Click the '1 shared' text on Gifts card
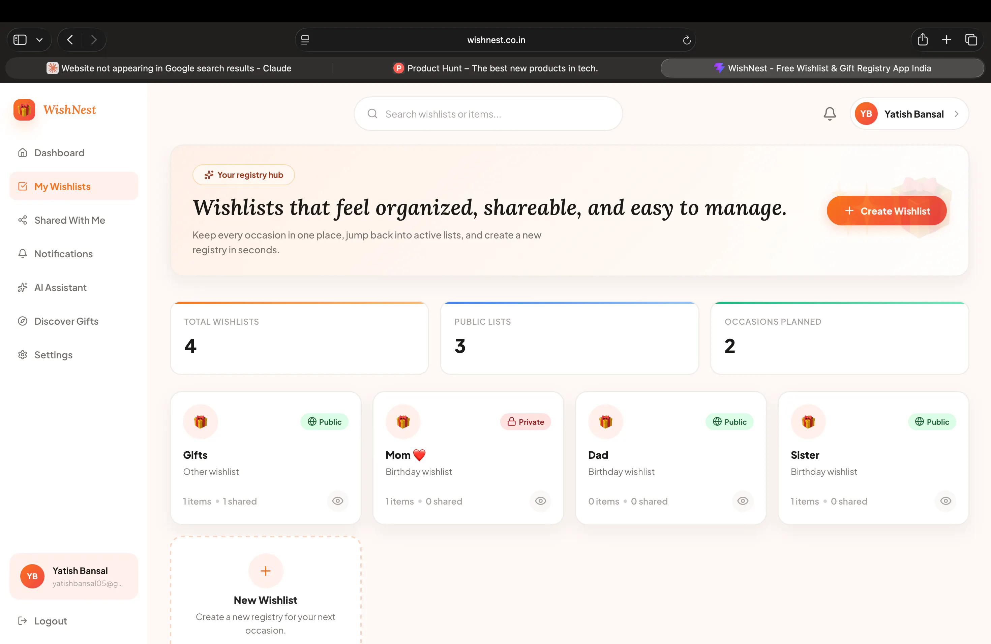 [240, 501]
